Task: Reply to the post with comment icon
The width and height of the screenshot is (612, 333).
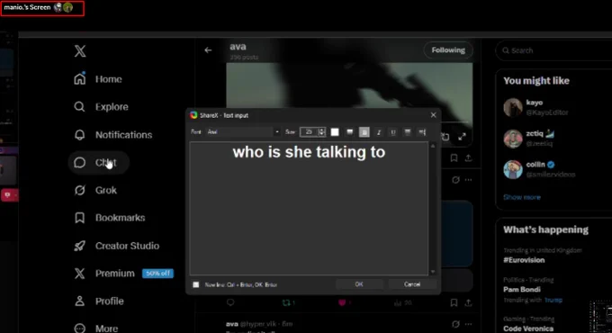Action: pos(230,302)
